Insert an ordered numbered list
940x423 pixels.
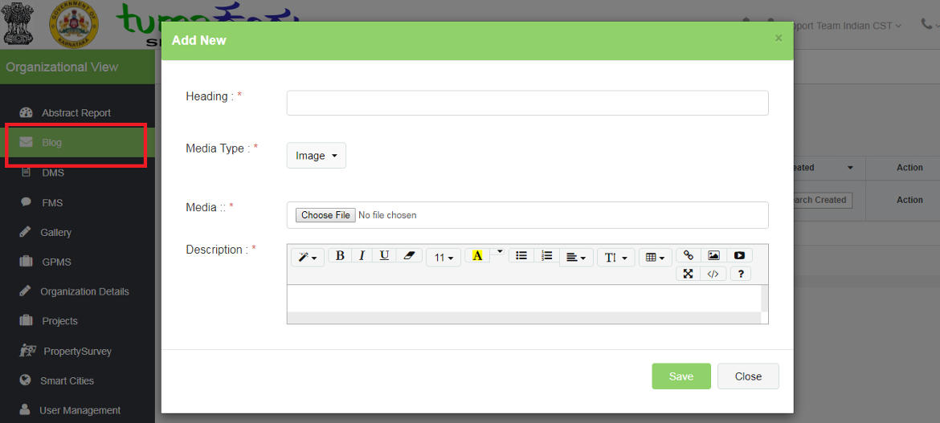(546, 255)
